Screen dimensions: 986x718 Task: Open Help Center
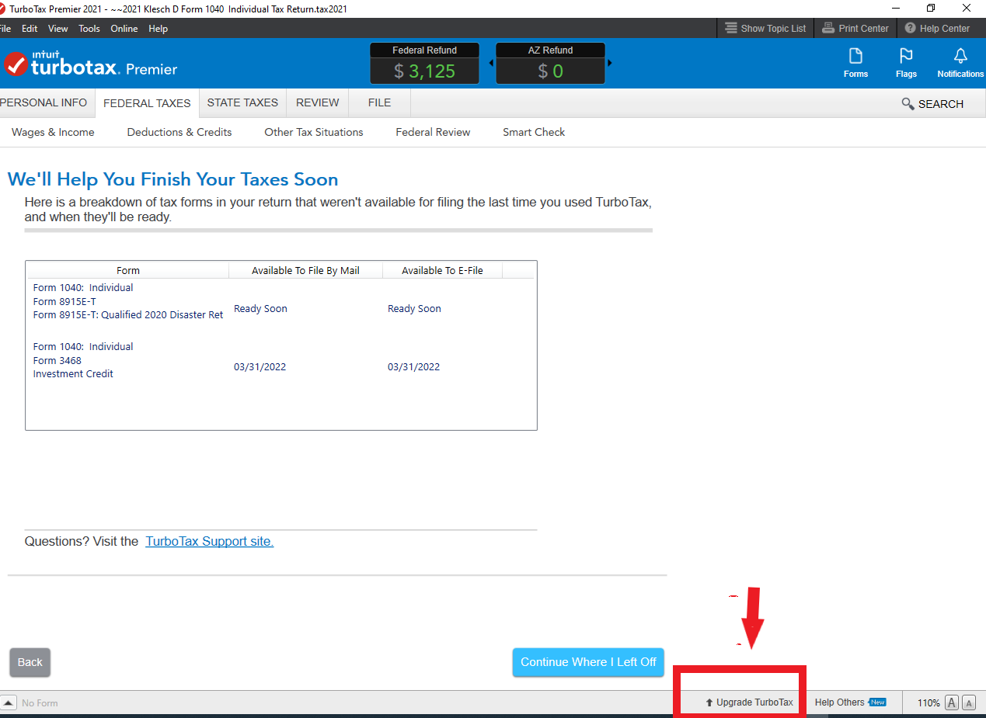tap(937, 28)
